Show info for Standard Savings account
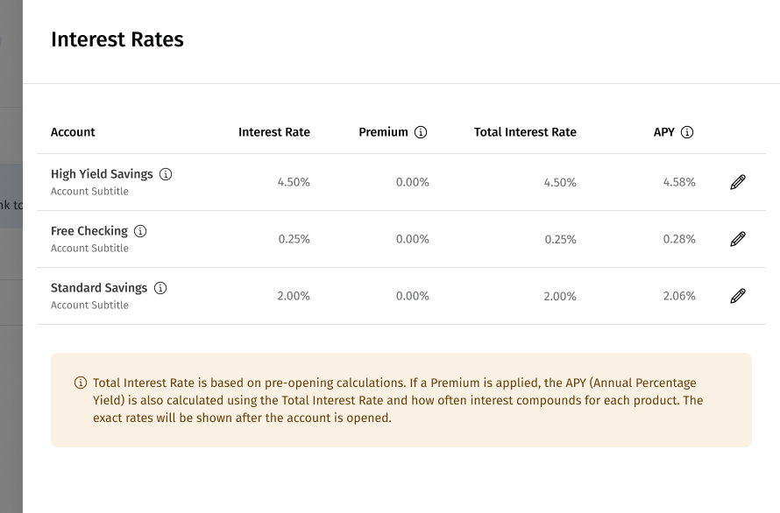Viewport: 780px width, 513px height. tap(160, 288)
